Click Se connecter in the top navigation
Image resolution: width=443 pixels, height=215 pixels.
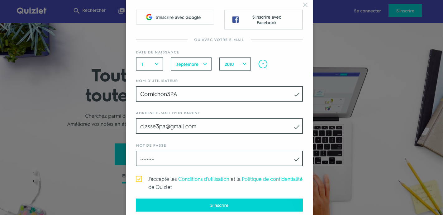367,11
